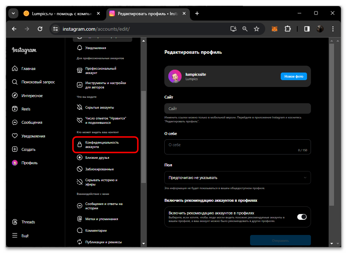
Task: Click Создать plus icon
Action: click(15, 149)
